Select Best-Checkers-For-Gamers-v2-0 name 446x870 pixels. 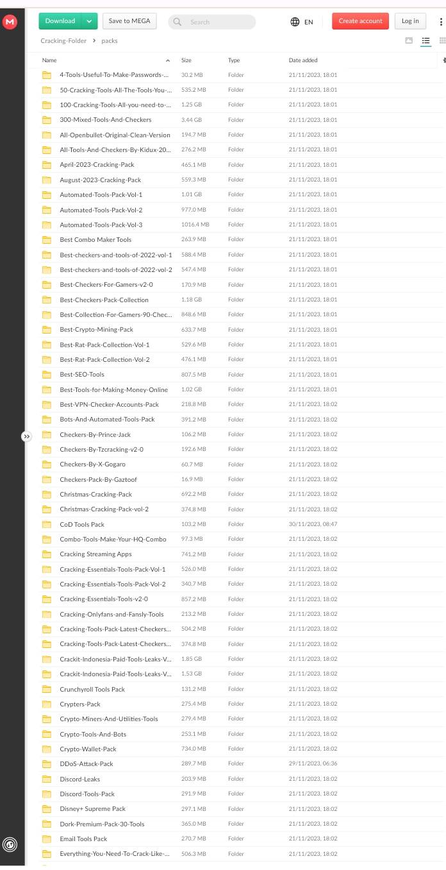pos(106,285)
